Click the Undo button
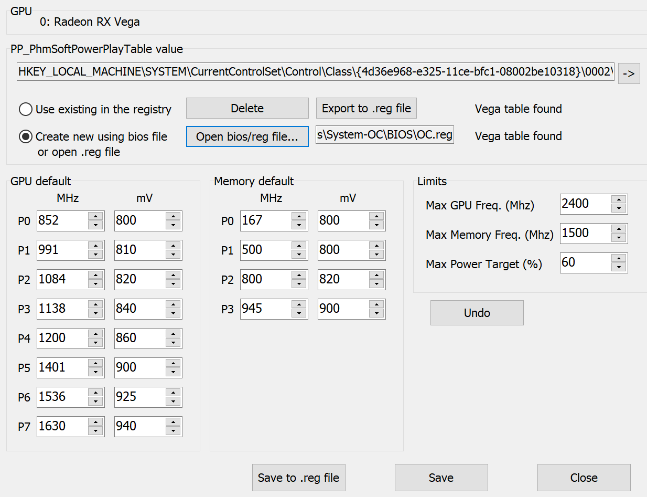The width and height of the screenshot is (647, 497). tap(477, 313)
